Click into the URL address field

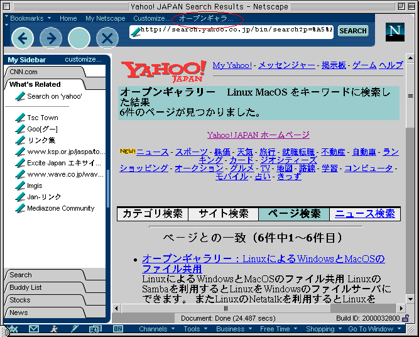click(231, 32)
